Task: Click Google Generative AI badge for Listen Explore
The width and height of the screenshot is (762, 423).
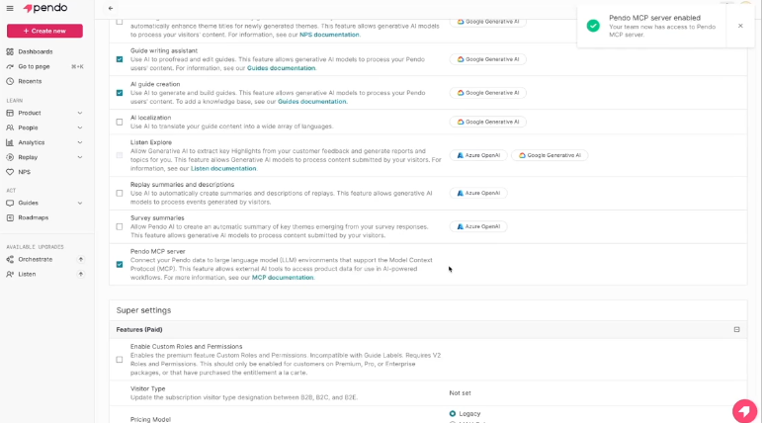Action: pos(550,155)
